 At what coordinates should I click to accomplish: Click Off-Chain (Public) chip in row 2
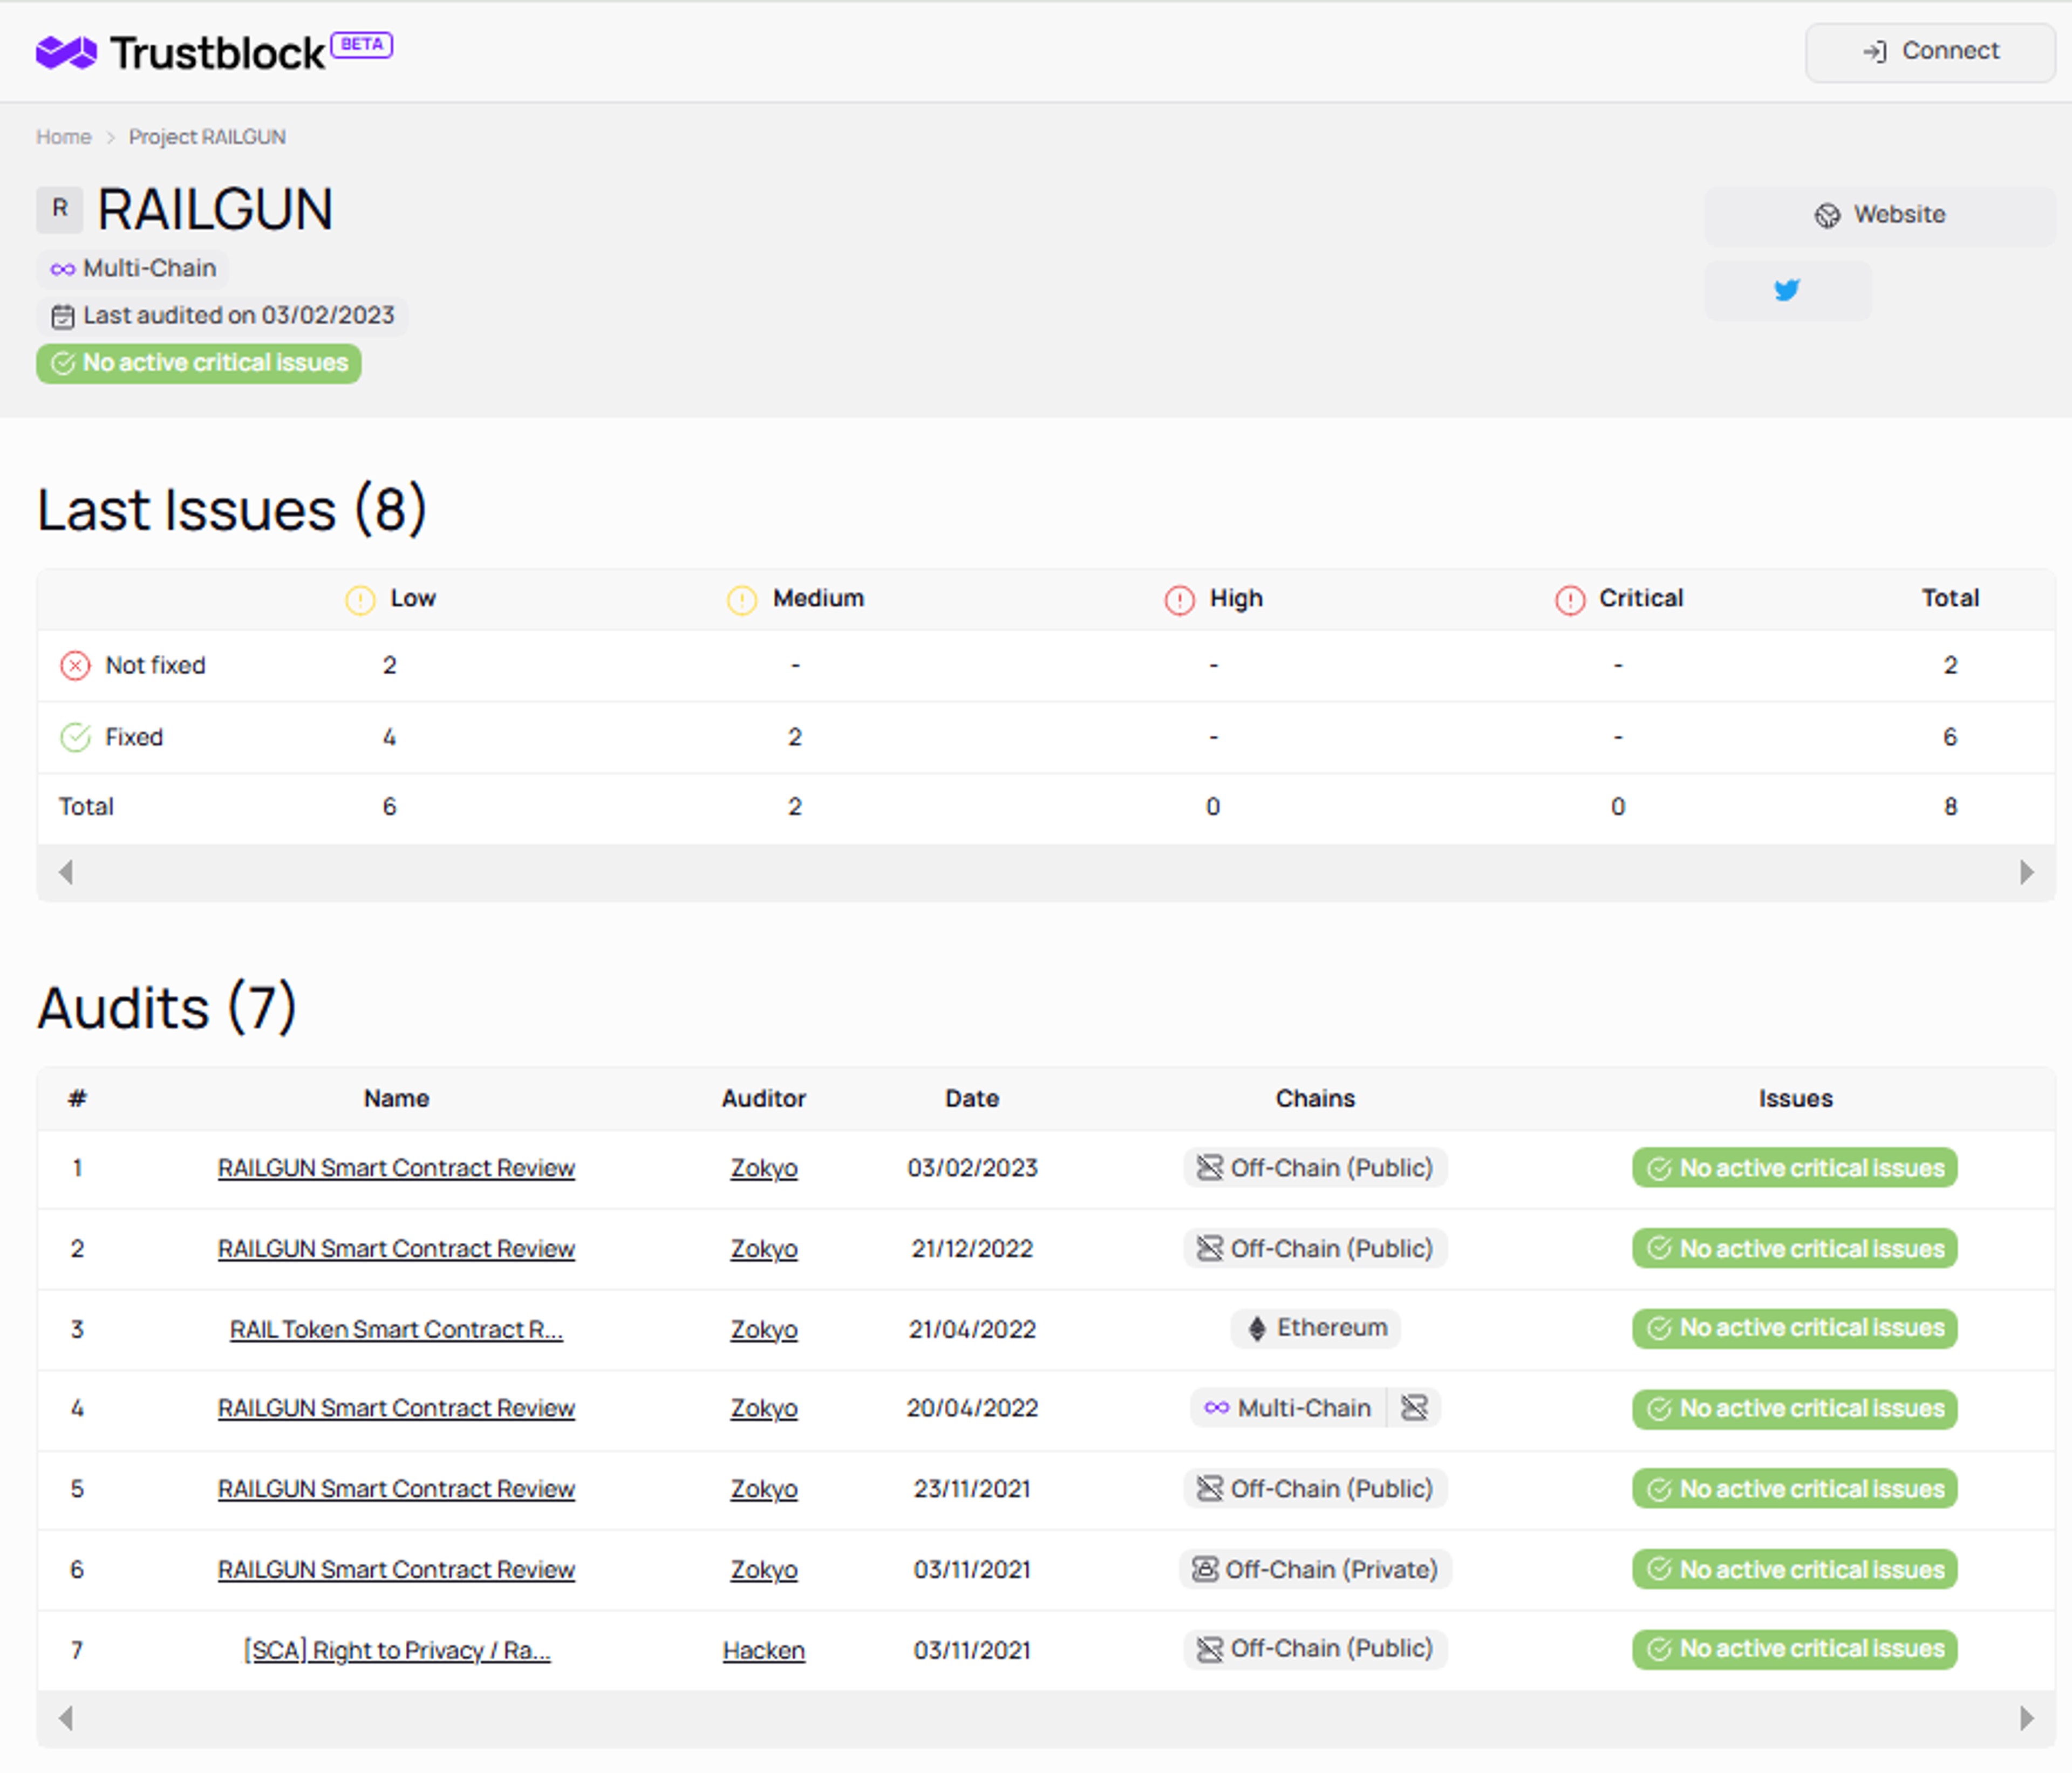[x=1315, y=1249]
